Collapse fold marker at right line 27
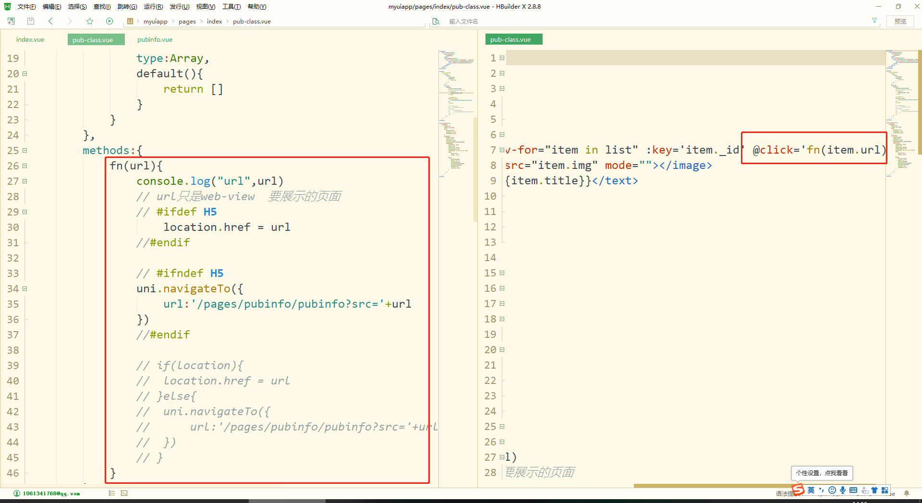Screen dimensions: 922x503 (502, 457)
